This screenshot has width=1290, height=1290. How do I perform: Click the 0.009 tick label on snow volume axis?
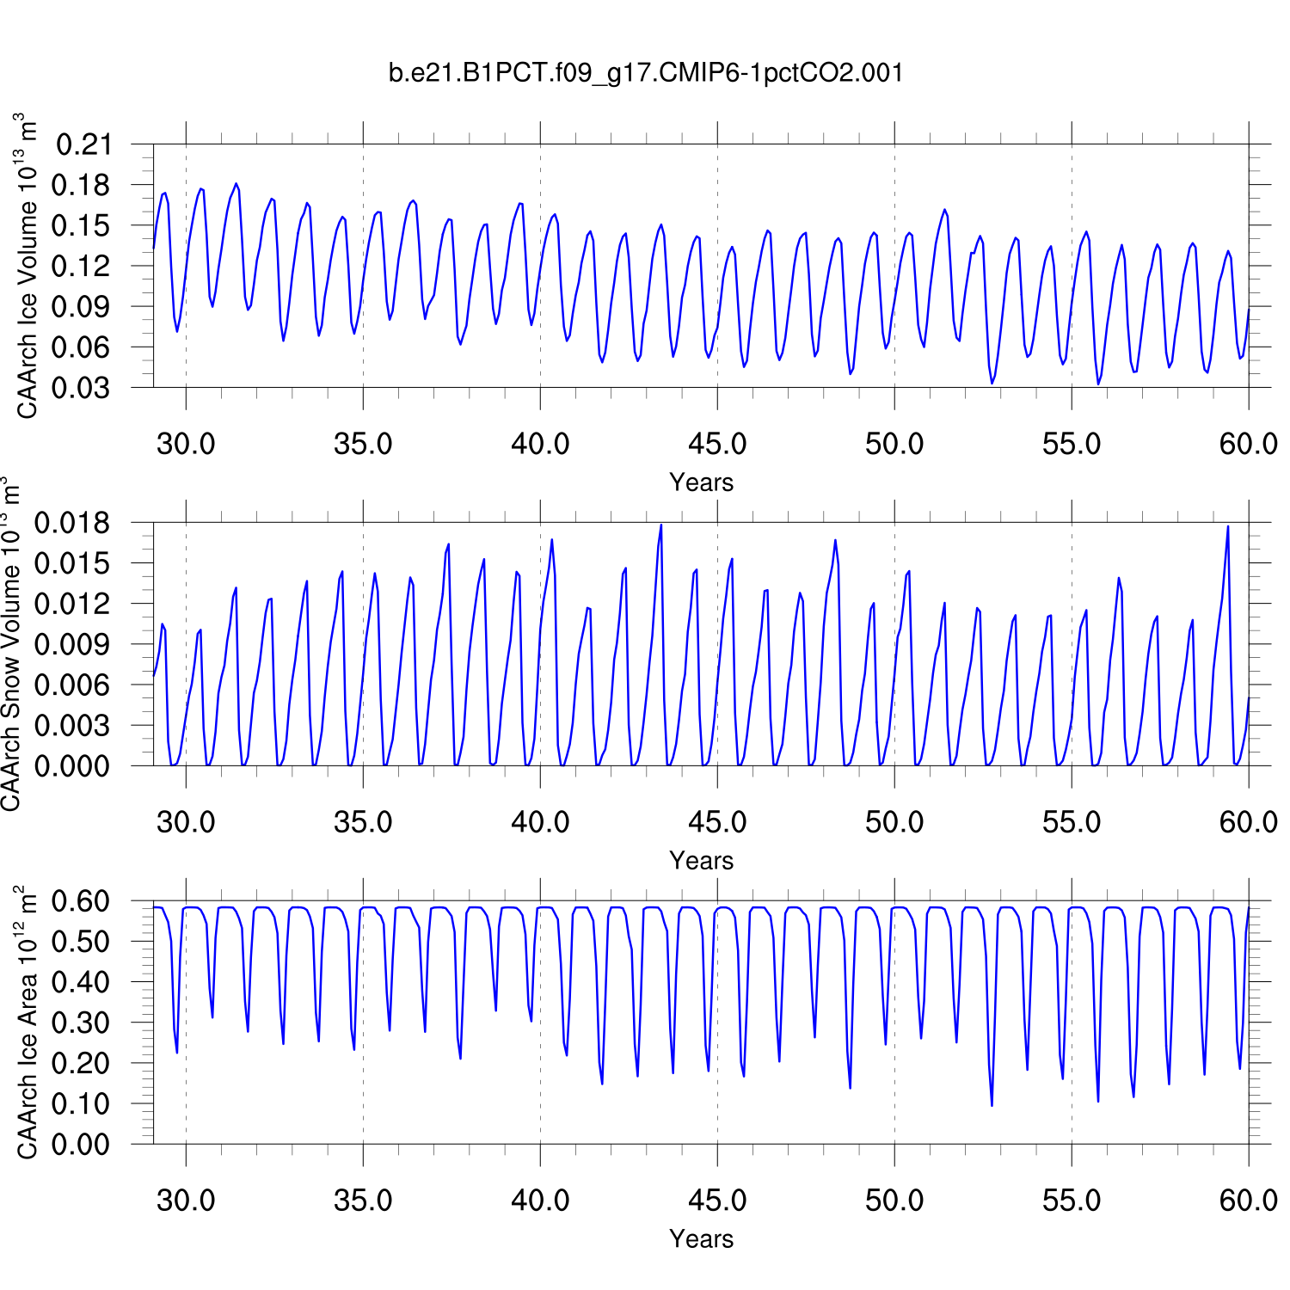pos(73,644)
